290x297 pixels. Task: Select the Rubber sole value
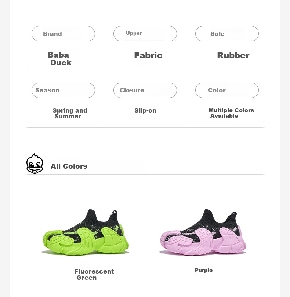click(x=233, y=55)
